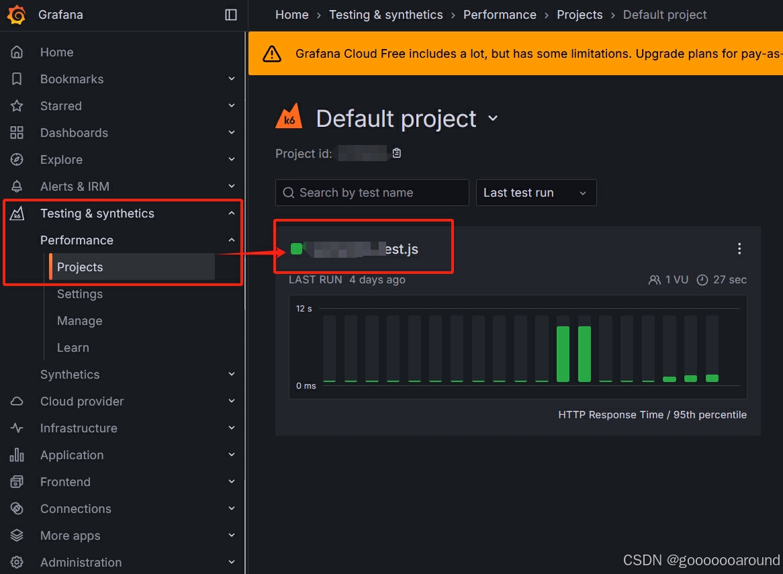Open the Performance menu item
This screenshot has width=783, height=574.
[x=77, y=240]
